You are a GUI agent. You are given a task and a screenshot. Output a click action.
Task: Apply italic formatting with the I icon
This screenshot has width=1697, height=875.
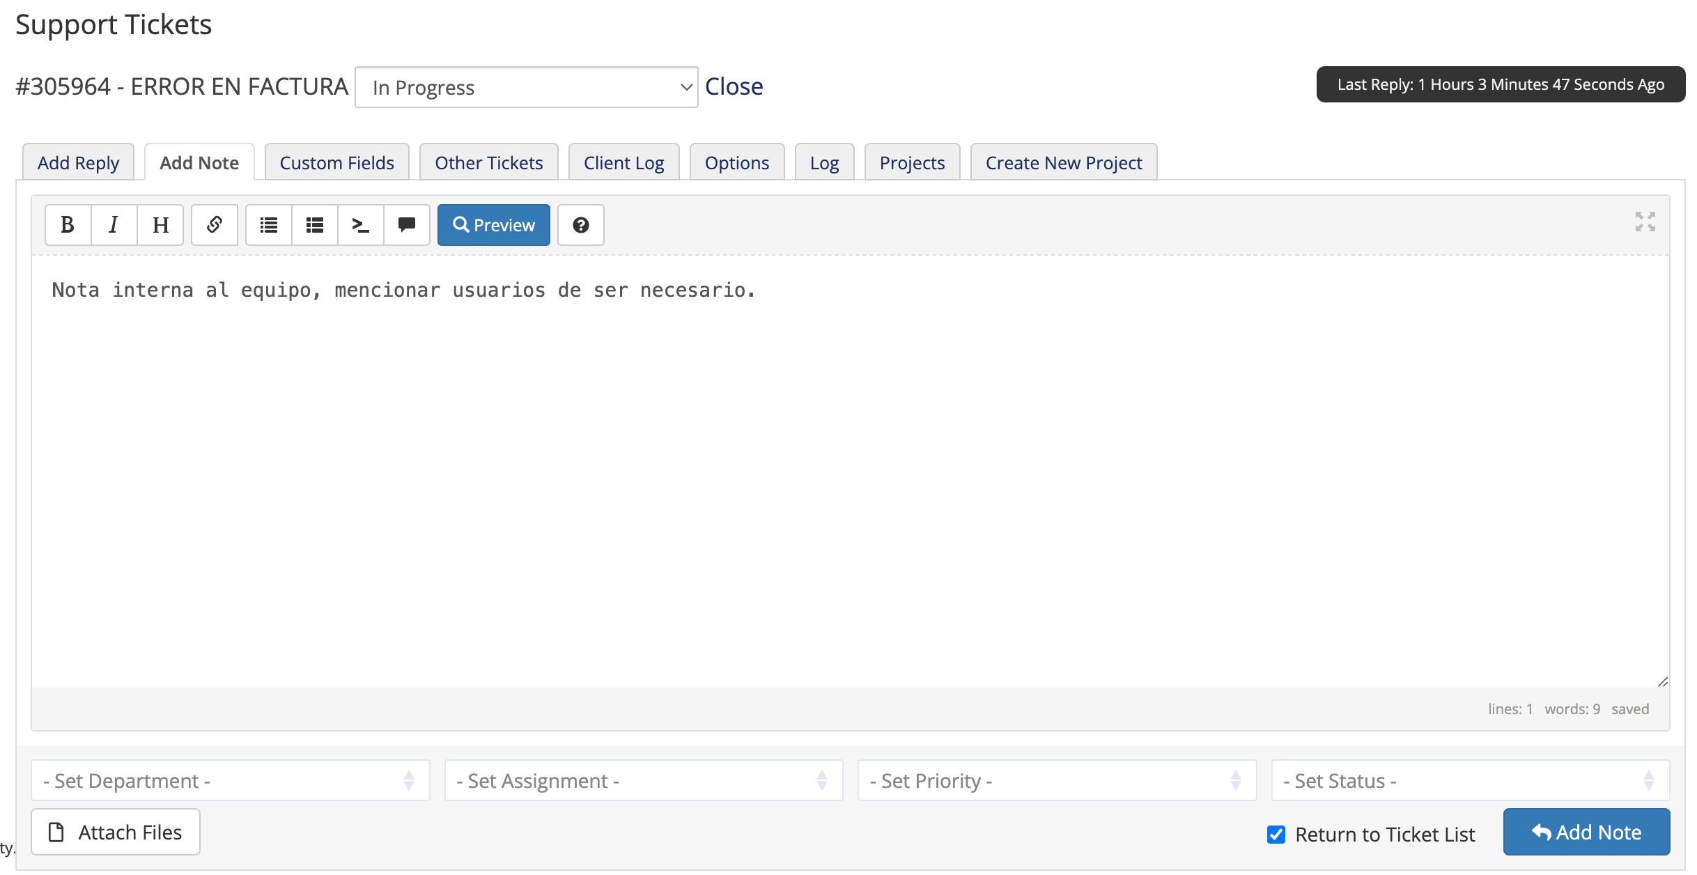pos(114,225)
